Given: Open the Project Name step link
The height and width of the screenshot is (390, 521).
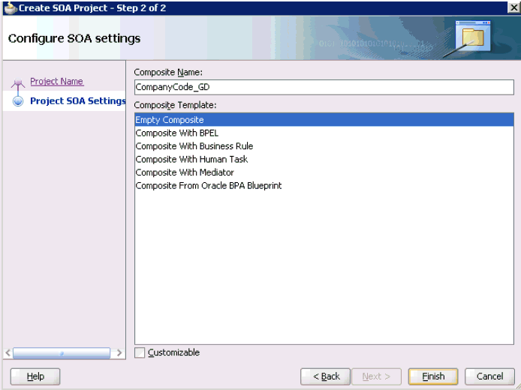Looking at the screenshot, I should pos(57,81).
